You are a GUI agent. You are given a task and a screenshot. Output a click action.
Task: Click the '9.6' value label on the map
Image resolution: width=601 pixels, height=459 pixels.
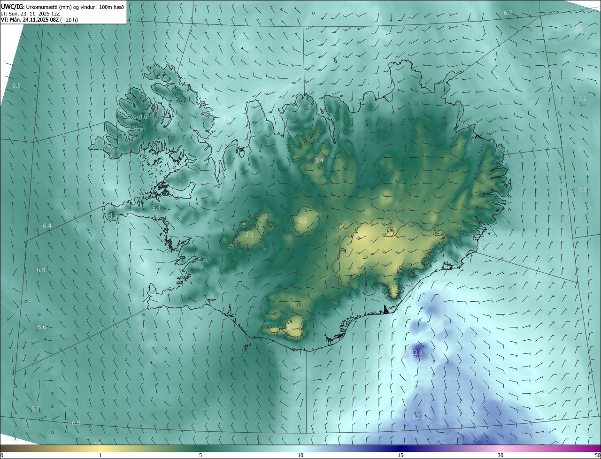coord(224,121)
